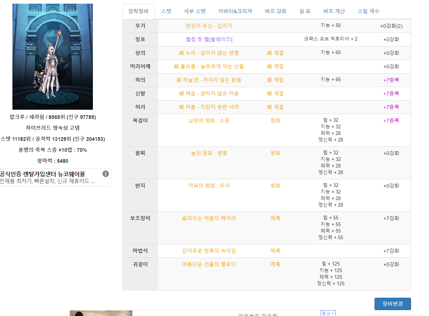Click +7강화 in 보조장비 row

pyautogui.click(x=391, y=218)
